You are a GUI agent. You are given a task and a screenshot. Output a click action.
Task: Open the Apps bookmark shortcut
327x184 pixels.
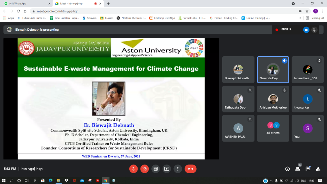(9, 18)
